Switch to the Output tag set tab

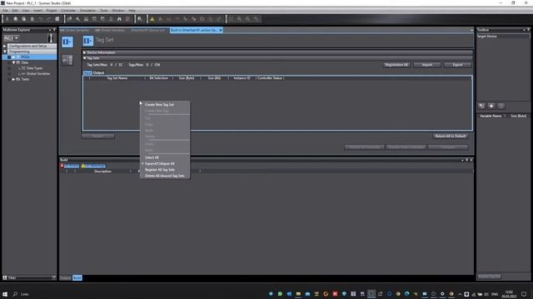click(98, 72)
